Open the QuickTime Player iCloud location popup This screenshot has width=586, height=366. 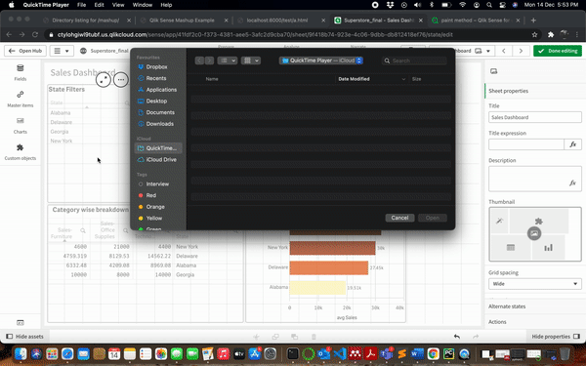point(321,61)
